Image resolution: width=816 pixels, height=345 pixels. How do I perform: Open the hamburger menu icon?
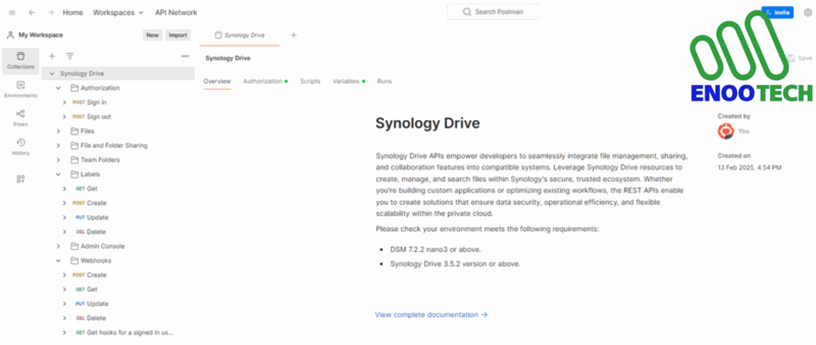12,13
